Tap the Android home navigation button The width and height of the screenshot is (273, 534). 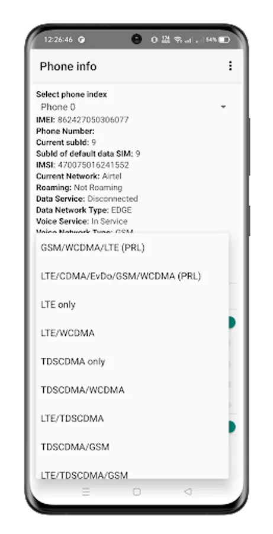click(137, 491)
